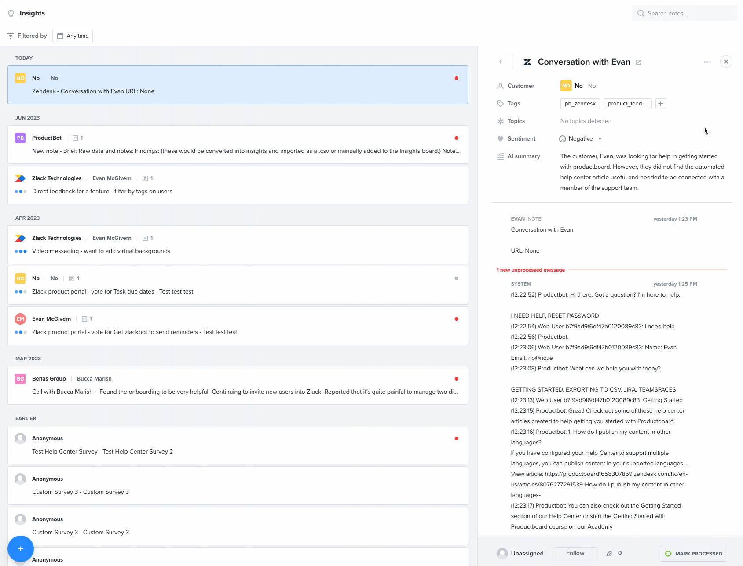The height and width of the screenshot is (566, 743).
Task: Toggle red dot on Evan McGivern zlackbot note
Action: (x=456, y=319)
